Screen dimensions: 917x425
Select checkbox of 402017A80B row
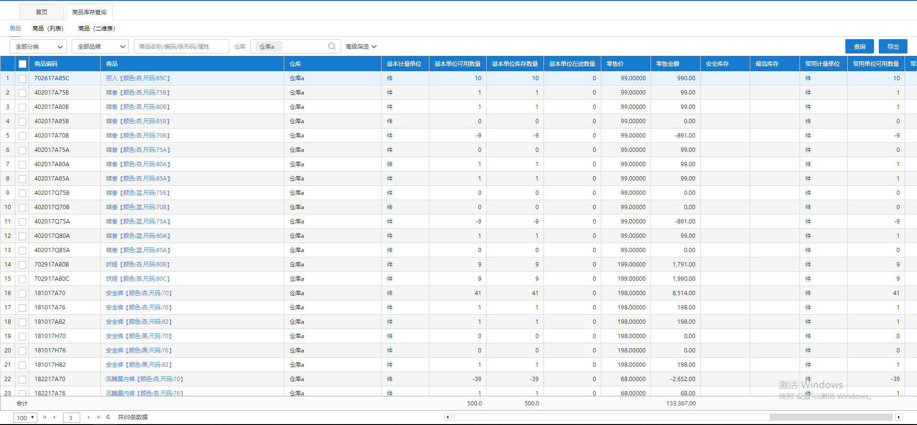coord(22,107)
